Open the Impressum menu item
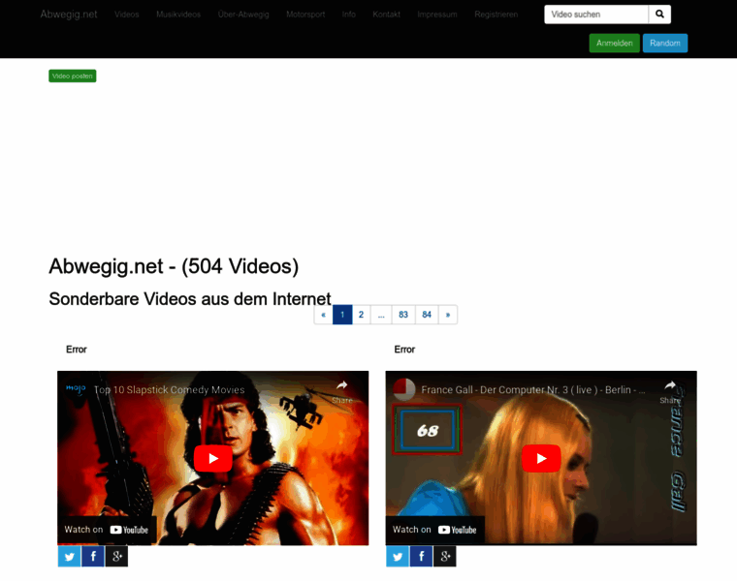Screen dimensions: 737x581 (x=437, y=15)
